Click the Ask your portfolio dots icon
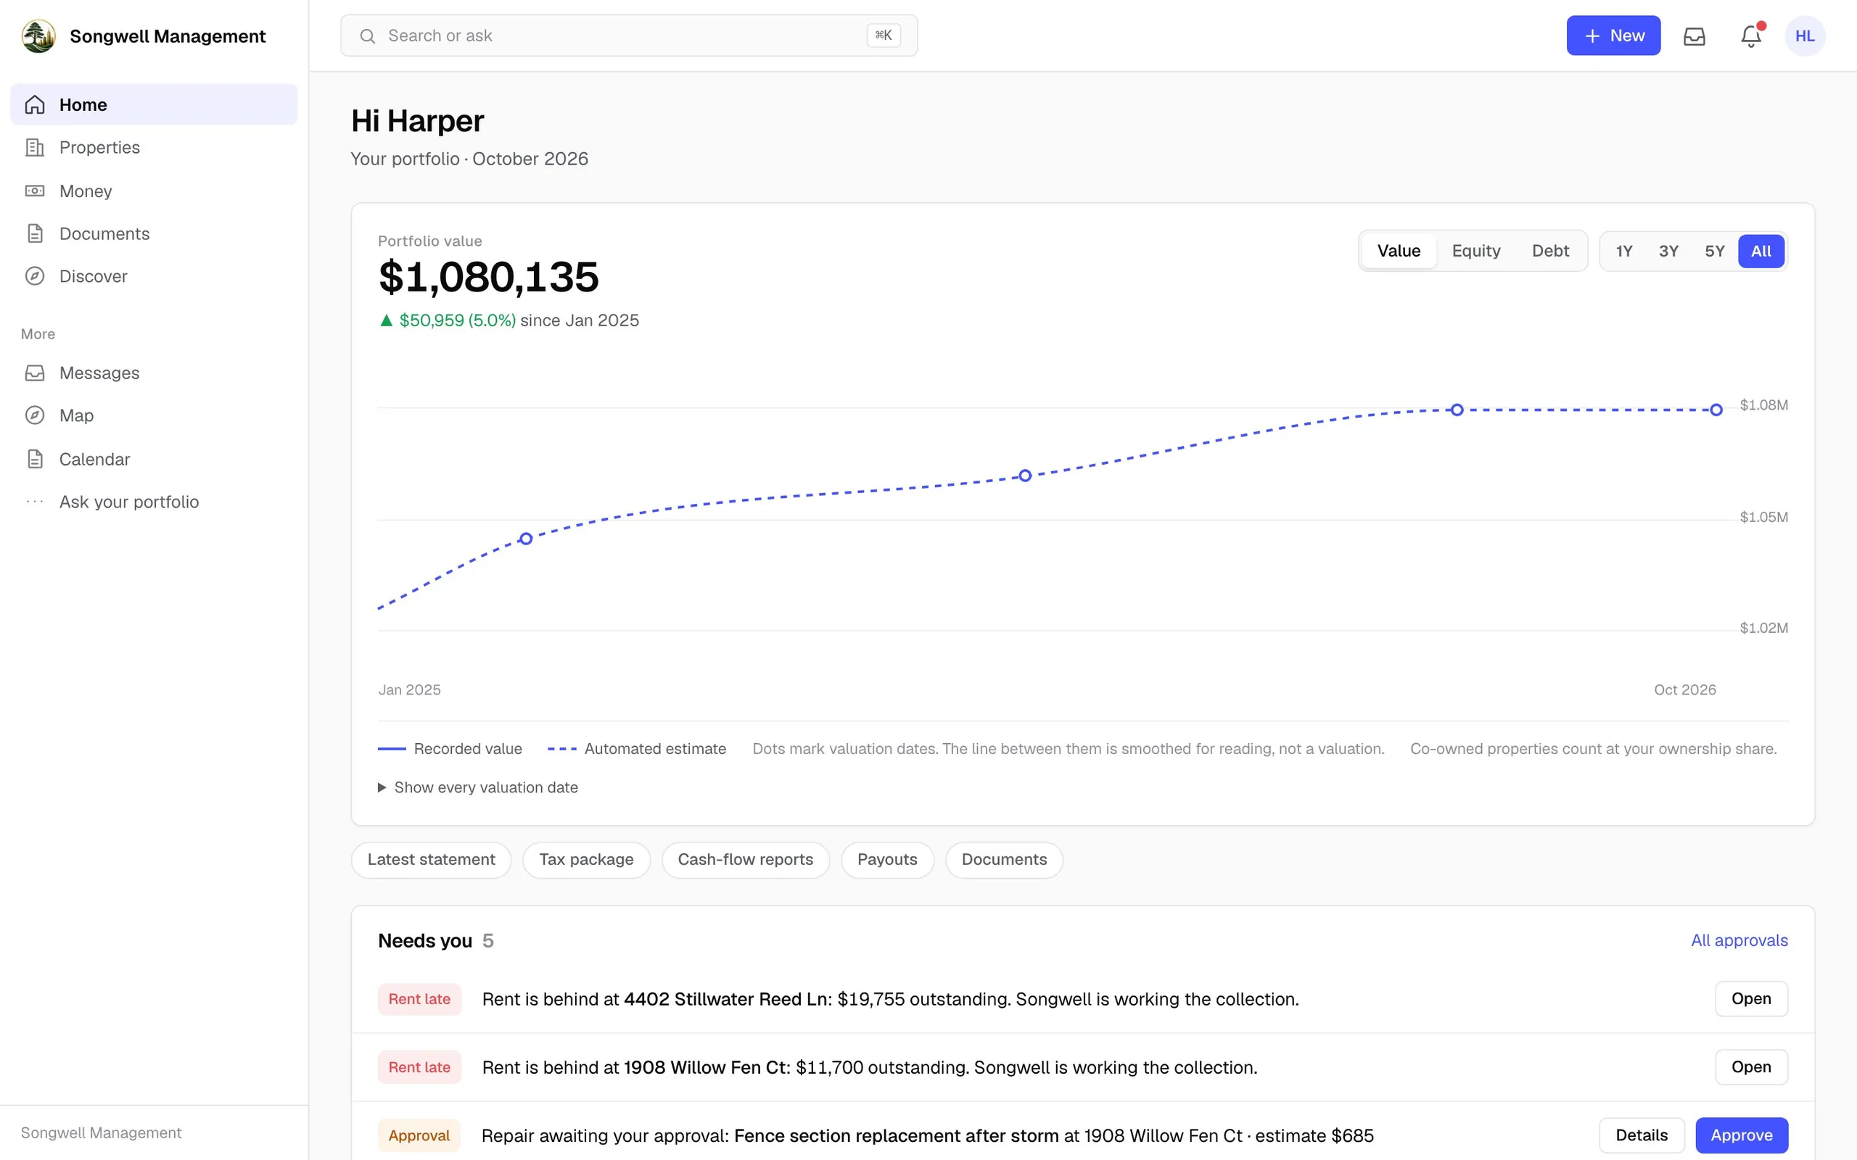Image resolution: width=1857 pixels, height=1160 pixels. (x=35, y=502)
